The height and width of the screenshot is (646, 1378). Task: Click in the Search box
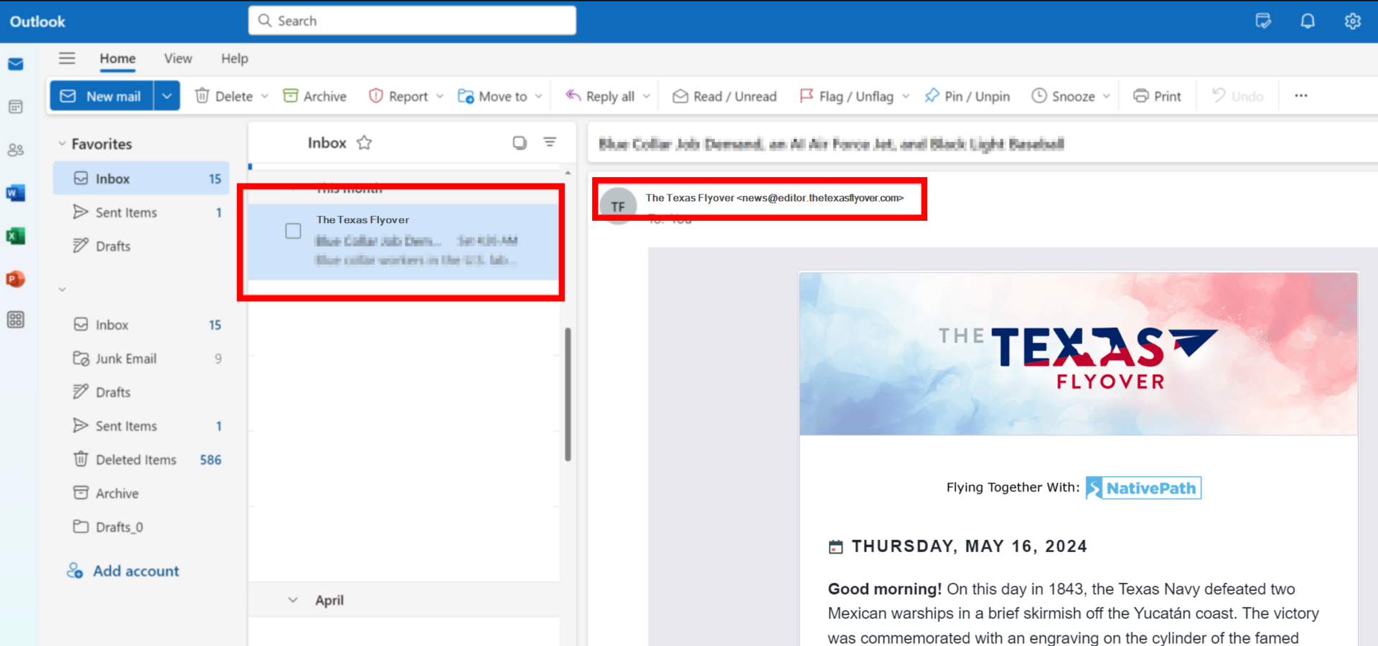click(412, 21)
